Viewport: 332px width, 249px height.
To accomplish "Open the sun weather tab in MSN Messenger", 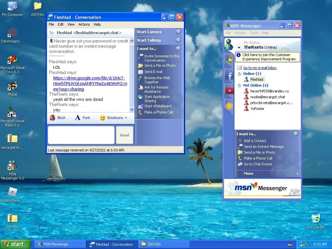I will click(229, 106).
